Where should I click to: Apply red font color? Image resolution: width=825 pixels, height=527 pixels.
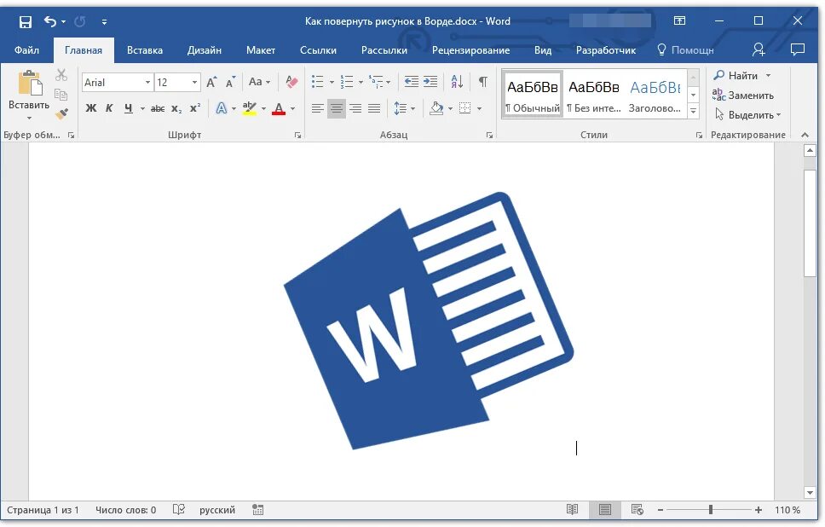click(279, 108)
